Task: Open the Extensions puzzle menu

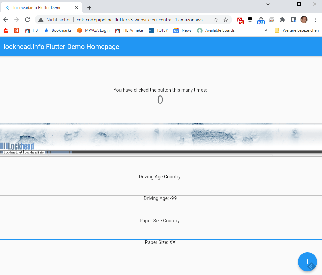Action: 283,20
